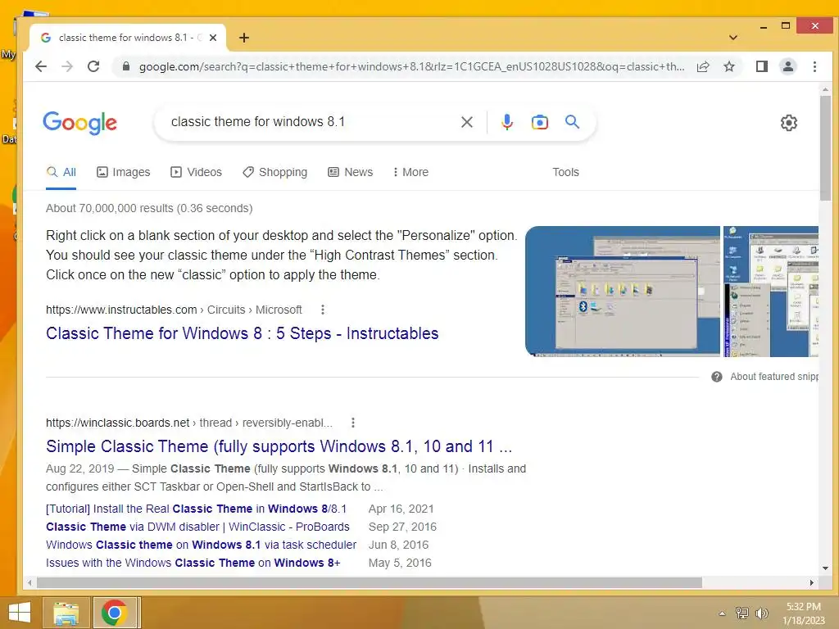Open the tab search chevron
This screenshot has width=839, height=629.
[733, 38]
